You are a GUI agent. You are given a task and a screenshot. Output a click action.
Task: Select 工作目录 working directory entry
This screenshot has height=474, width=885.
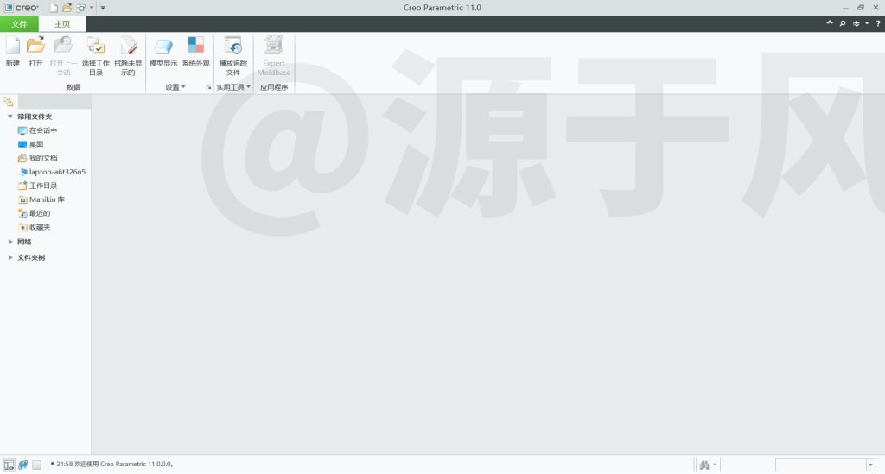pyautogui.click(x=37, y=186)
